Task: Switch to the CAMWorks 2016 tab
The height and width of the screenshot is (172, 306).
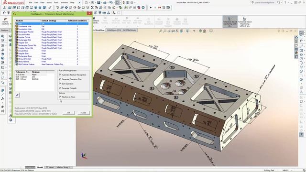Action: coord(114,30)
